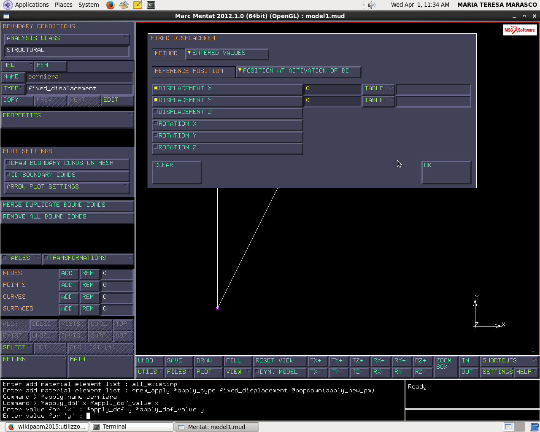This screenshot has height=432, width=540.
Task: Switch to wikipaom2015 Firefox taskbar window
Action: pyautogui.click(x=47, y=427)
